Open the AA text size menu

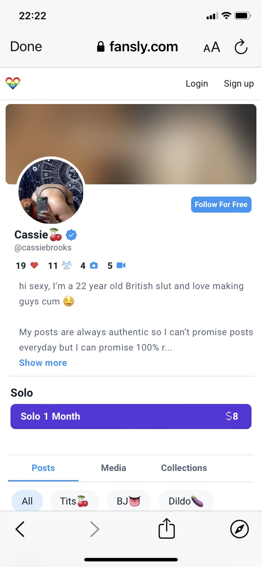pos(212,47)
